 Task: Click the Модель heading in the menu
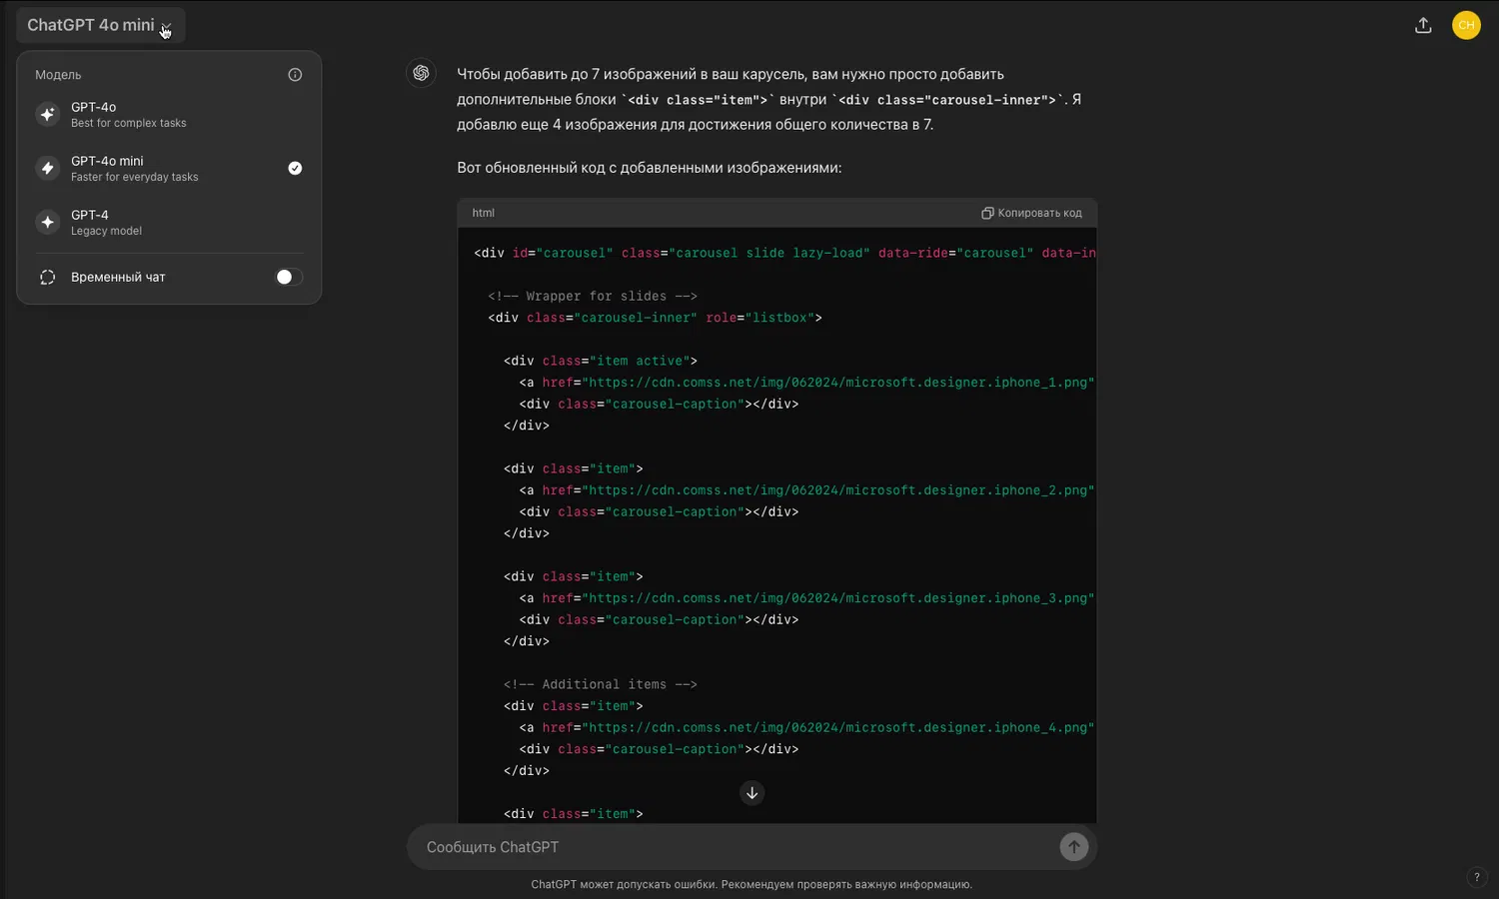(x=58, y=75)
